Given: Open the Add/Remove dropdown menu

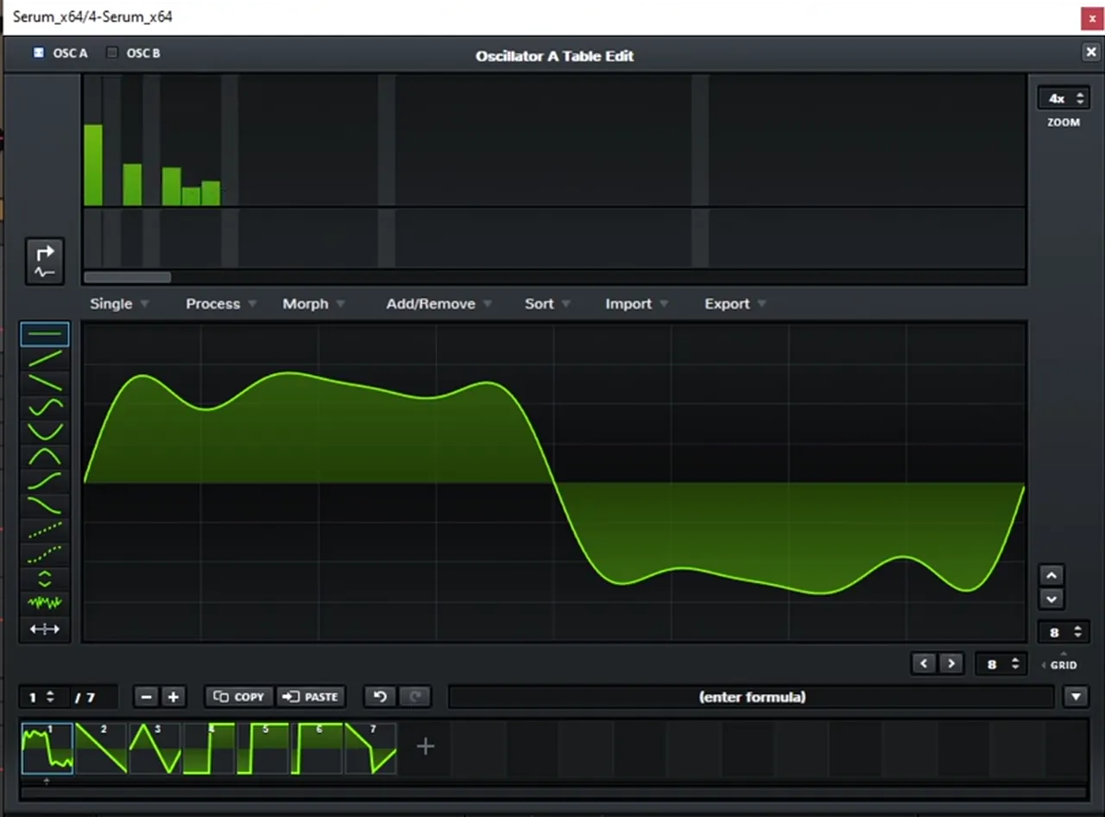Looking at the screenshot, I should [439, 304].
